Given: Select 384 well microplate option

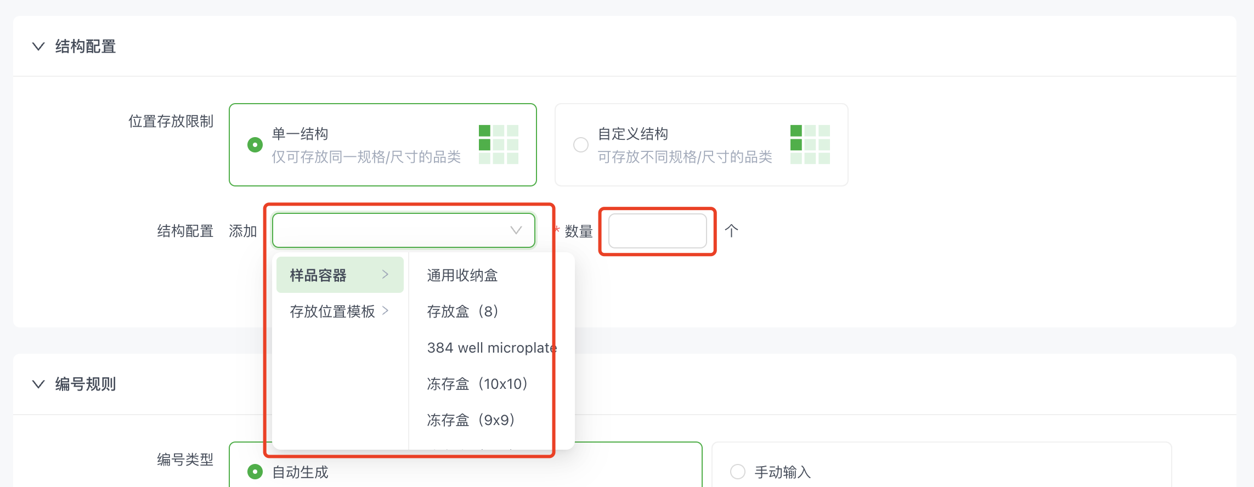Looking at the screenshot, I should [x=492, y=347].
